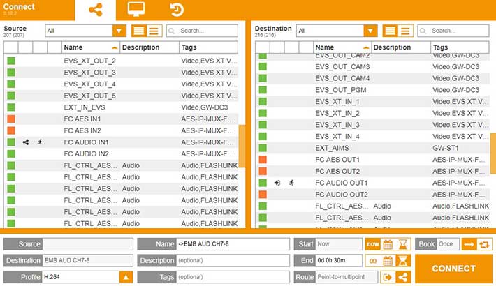Open the Start calendar picker
496x286 pixels.
click(x=388, y=244)
